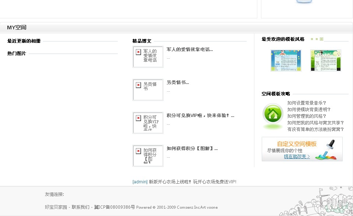
Task: Open blog post 军人的爱情依靠电话...
Action: coord(190,50)
